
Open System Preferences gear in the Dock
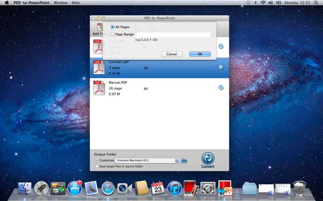pos(208,188)
